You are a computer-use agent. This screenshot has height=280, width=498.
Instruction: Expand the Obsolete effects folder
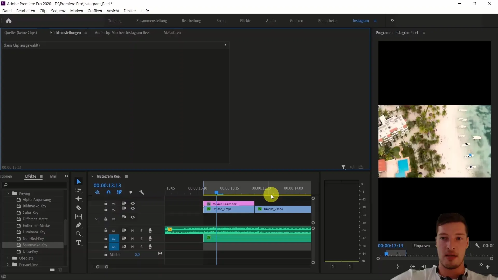(8, 258)
